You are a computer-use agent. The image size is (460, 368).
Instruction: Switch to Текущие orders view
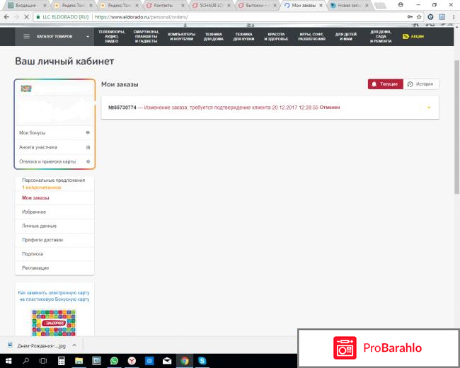tap(384, 84)
